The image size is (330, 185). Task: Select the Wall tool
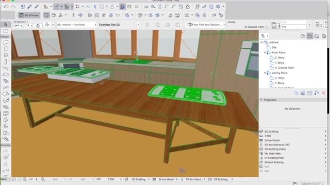coord(6,42)
